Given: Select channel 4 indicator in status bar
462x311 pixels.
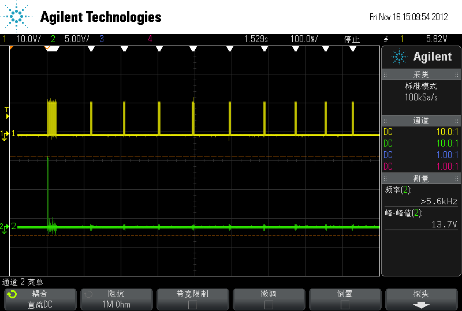Looking at the screenshot, I should click(x=150, y=39).
